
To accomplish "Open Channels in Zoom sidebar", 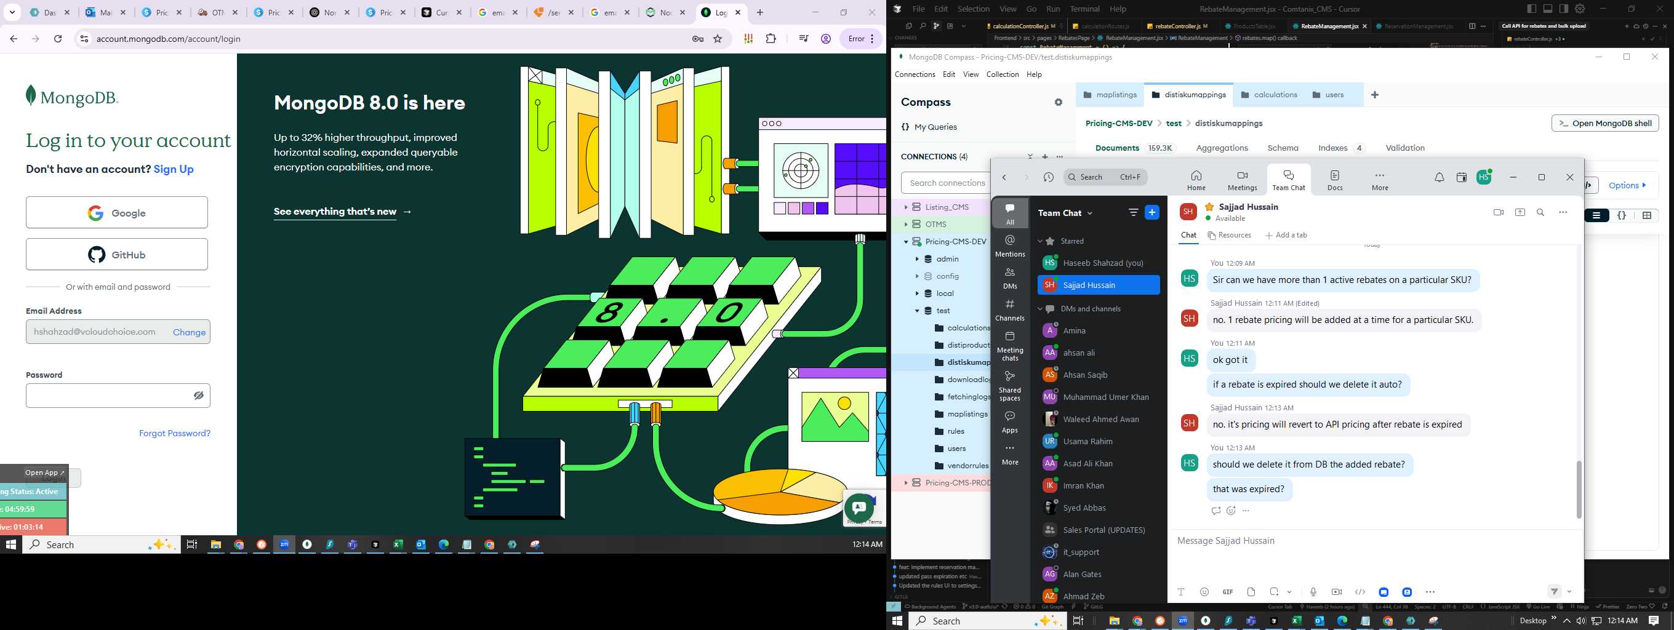I will (x=1010, y=310).
